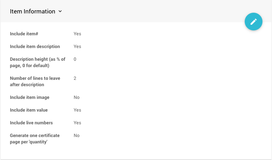
Task: Select the "Include item image" label
Action: (30, 97)
